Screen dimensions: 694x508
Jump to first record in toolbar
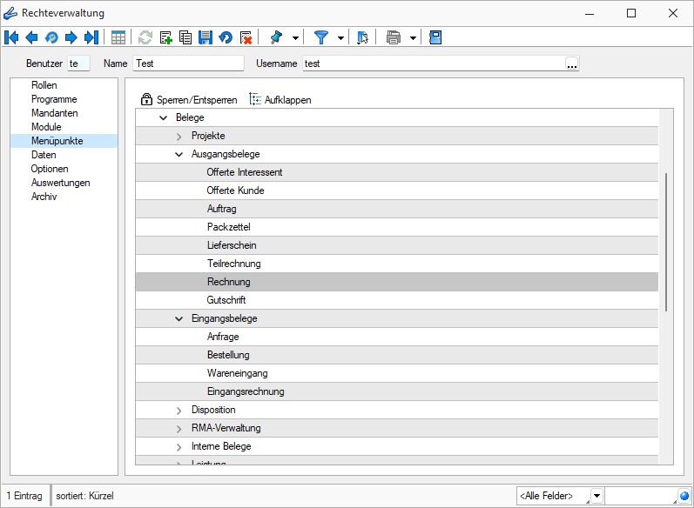pos(12,37)
